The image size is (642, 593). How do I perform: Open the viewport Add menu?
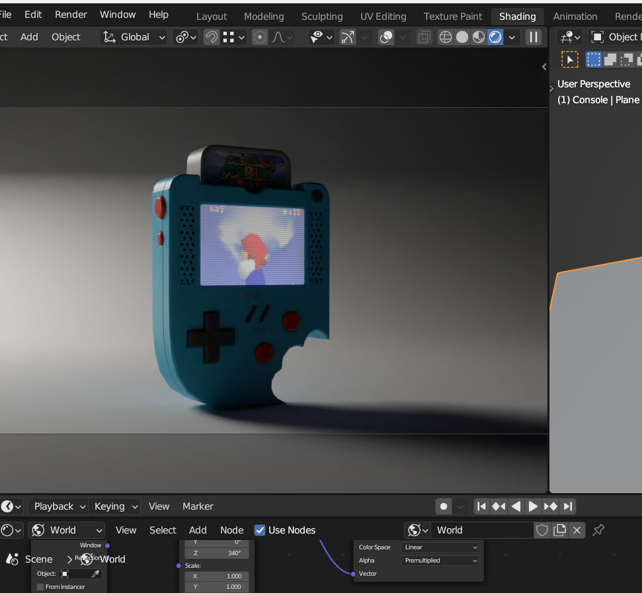[30, 37]
